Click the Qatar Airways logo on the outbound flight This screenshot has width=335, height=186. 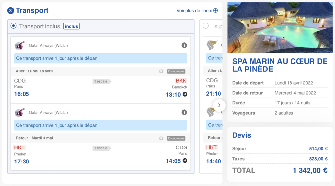20,46
